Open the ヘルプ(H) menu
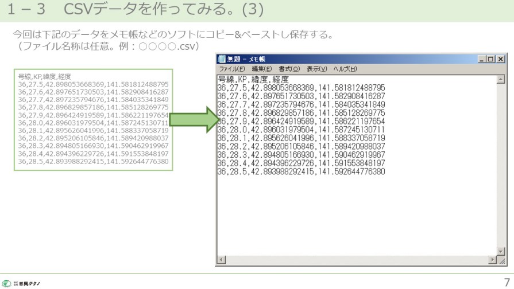514x289 pixels. [x=345, y=69]
